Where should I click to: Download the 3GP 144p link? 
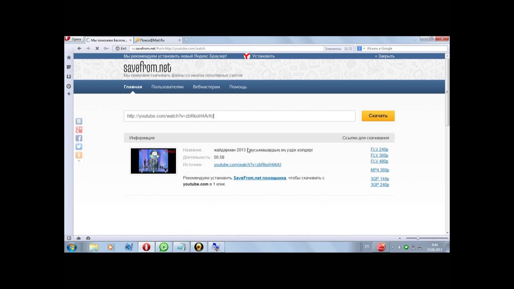380,179
